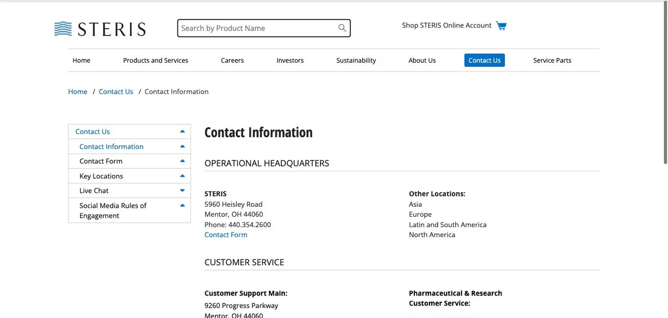The width and height of the screenshot is (668, 318).
Task: Collapse the Contact Us sidebar arrow
Action: [182, 132]
